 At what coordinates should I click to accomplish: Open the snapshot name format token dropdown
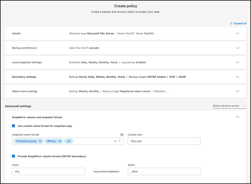pyautogui.click(x=119, y=141)
